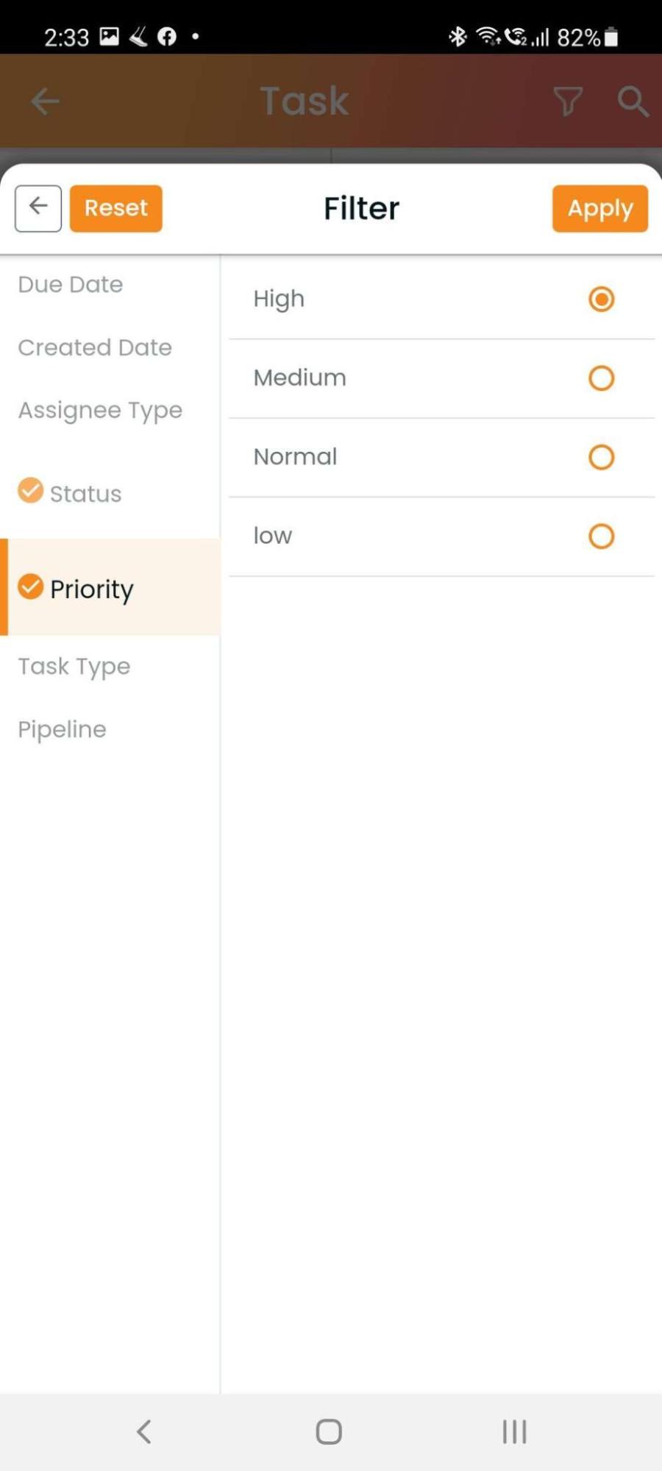662x1471 pixels.
Task: Tap the orange checkmark beside Priority
Action: coord(30,586)
